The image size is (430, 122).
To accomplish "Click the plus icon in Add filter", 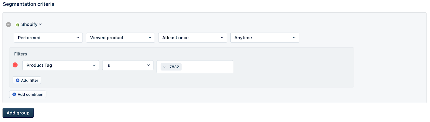I will pyautogui.click(x=18, y=80).
